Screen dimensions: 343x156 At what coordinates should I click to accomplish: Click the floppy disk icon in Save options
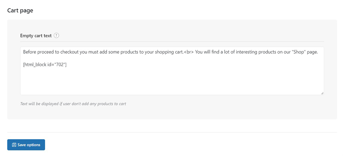pos(14,145)
